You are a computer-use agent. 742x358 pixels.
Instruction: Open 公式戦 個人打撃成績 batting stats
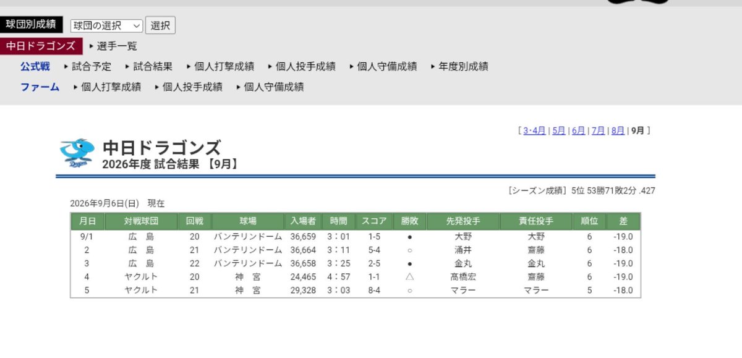[x=224, y=66]
